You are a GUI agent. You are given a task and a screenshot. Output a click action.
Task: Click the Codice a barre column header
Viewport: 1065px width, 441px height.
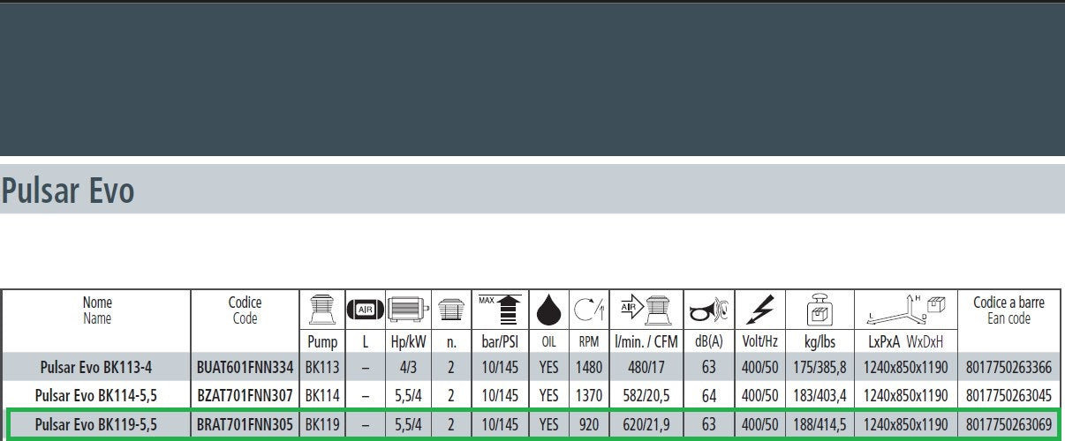pos(1008,310)
